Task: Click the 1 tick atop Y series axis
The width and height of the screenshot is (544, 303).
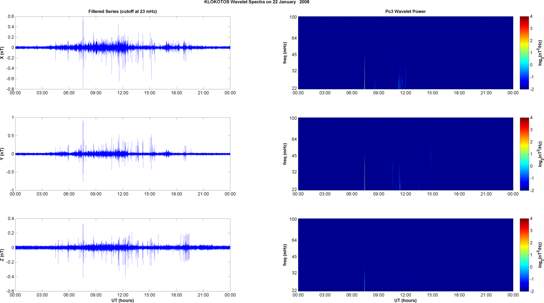Action: [13, 117]
